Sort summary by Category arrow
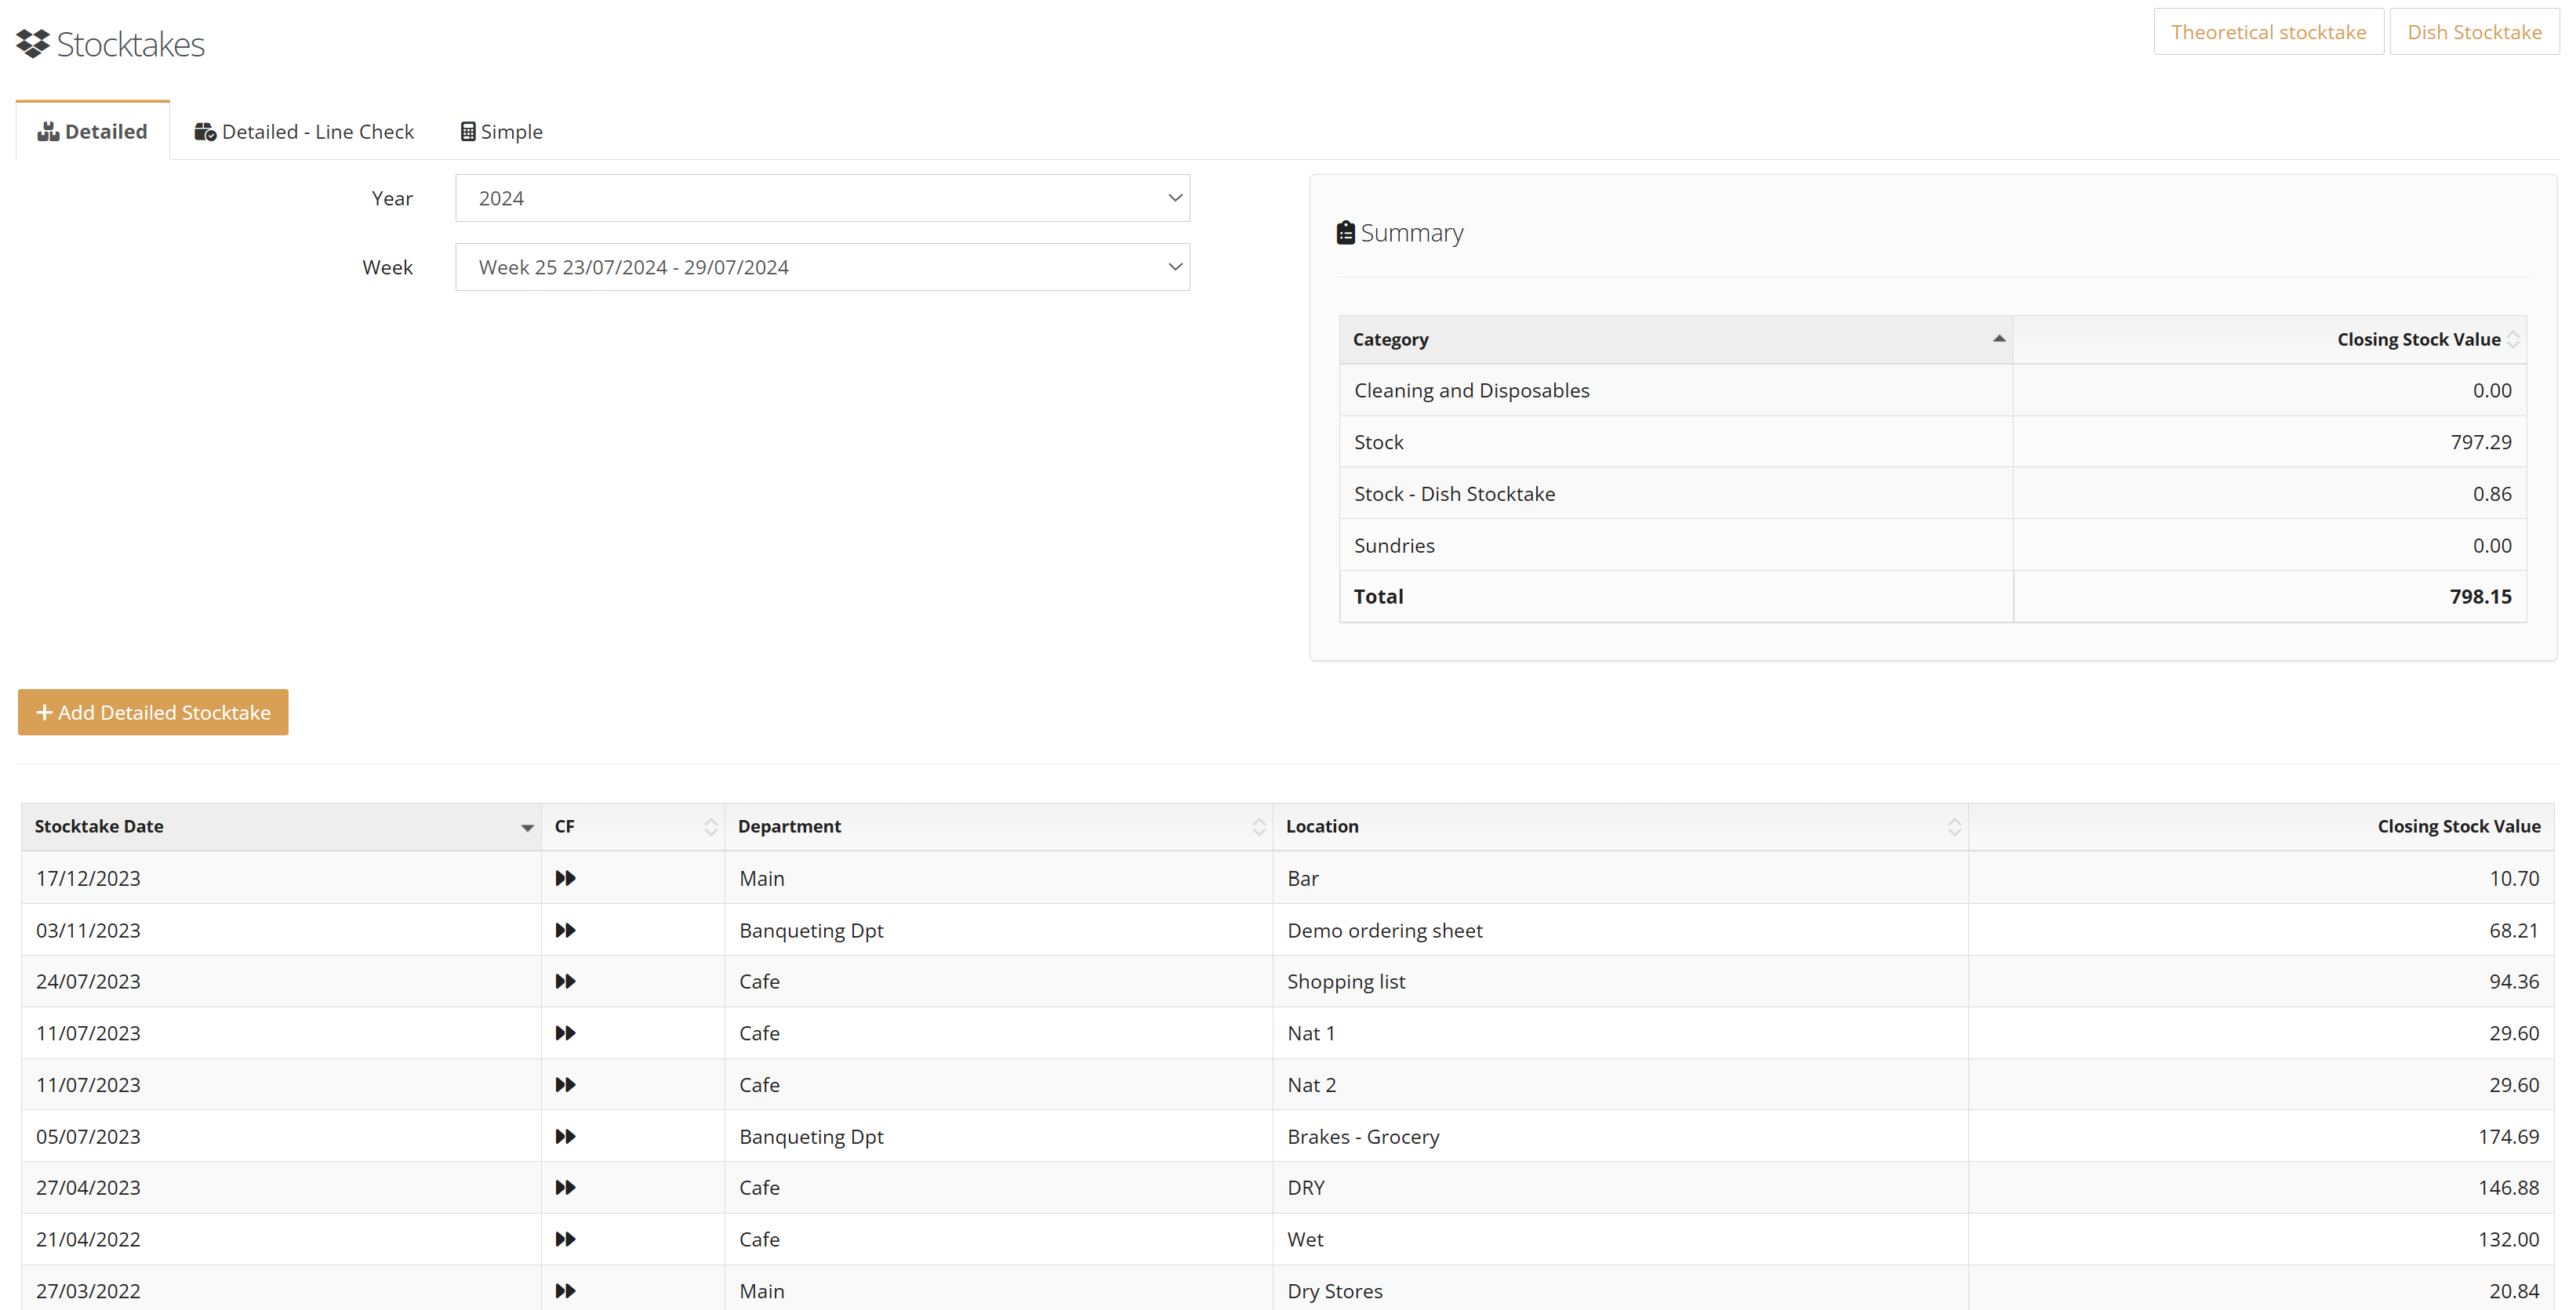Screen dimensions: 2576x1310 tap(1999, 339)
